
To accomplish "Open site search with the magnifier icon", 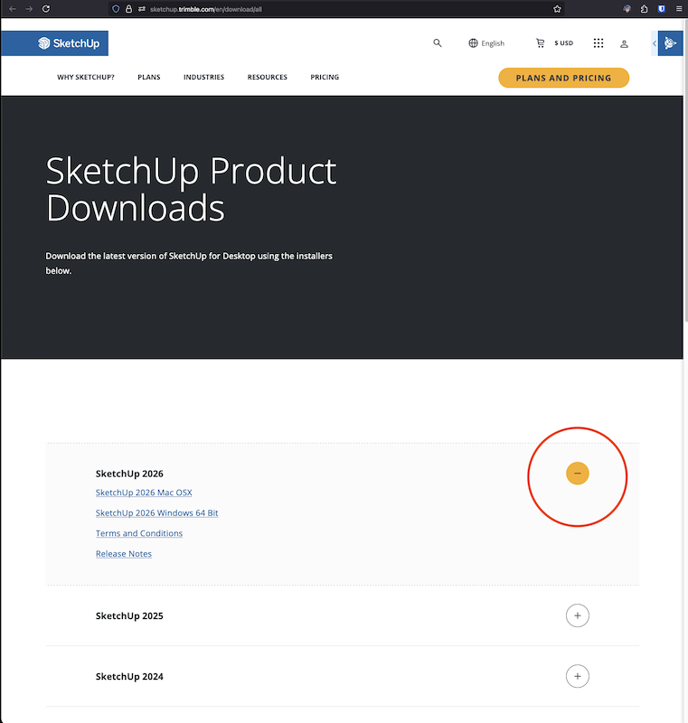I will tap(438, 43).
